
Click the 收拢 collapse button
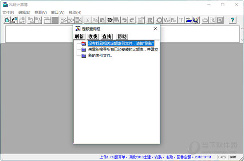(x=93, y=36)
